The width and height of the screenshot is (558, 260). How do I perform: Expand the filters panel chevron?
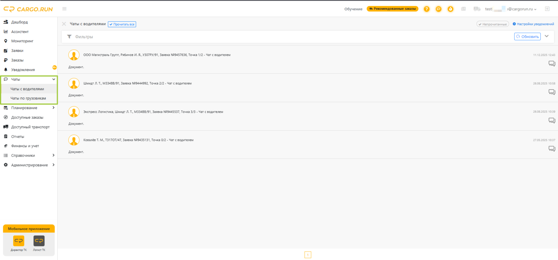coord(547,36)
